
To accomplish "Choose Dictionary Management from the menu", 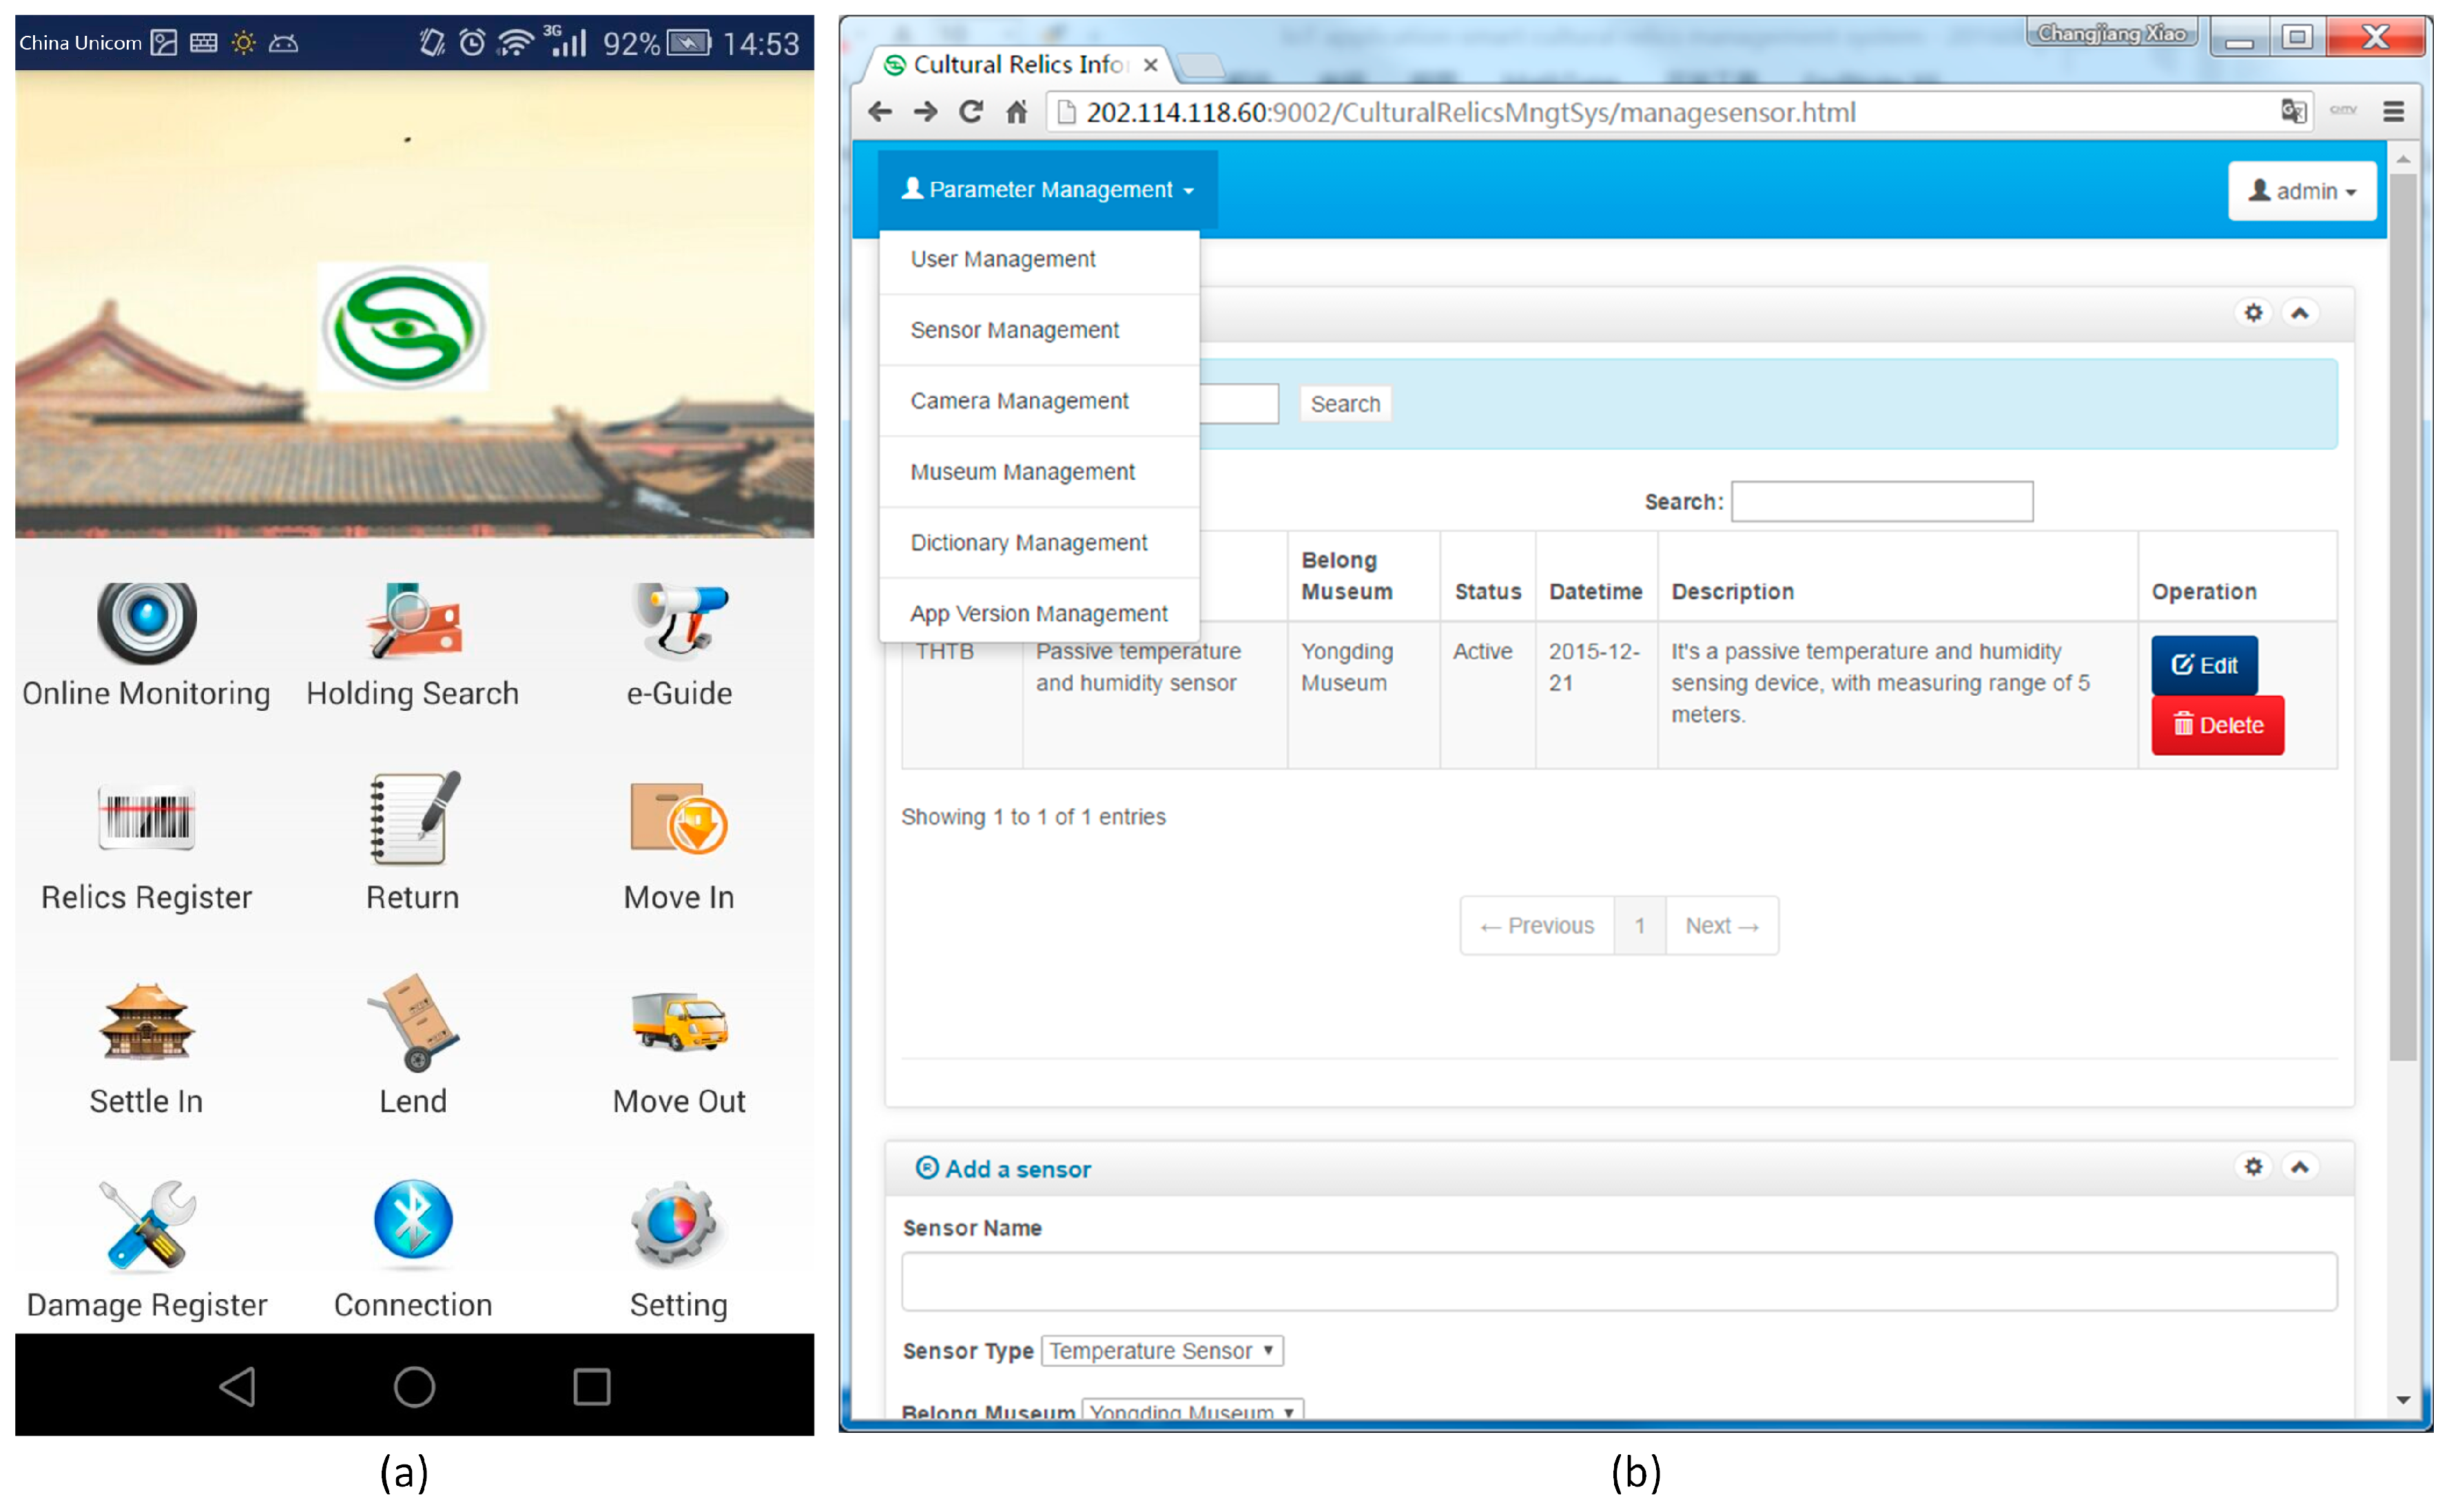I will 1028,543.
